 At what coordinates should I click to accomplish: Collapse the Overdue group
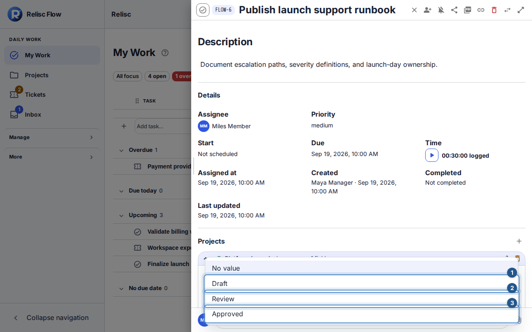tap(121, 150)
